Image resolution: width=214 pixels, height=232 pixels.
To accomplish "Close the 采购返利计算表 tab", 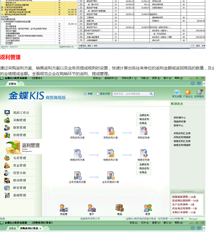I will tap(40, 228).
